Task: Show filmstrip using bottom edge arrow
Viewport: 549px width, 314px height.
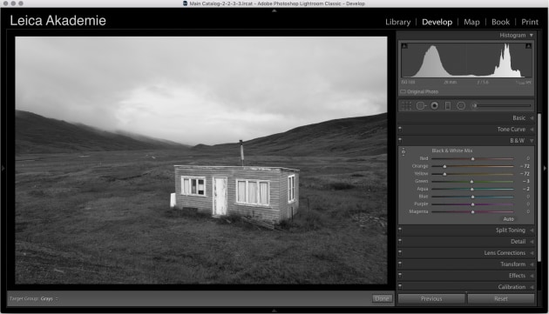Action: (274, 311)
